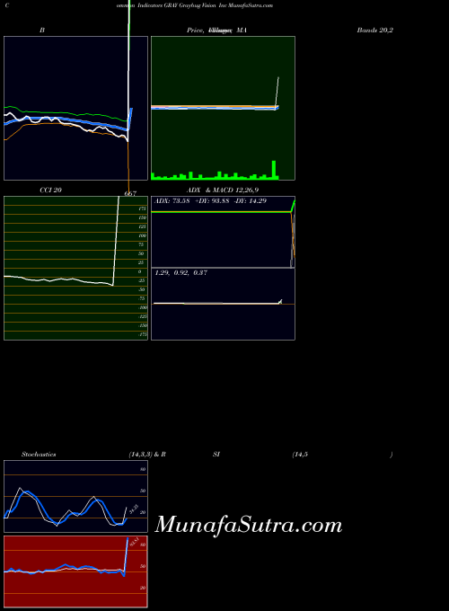The height and width of the screenshot is (611, 449).
Task: Click the '0' CCI axis label
Action: point(140,271)
